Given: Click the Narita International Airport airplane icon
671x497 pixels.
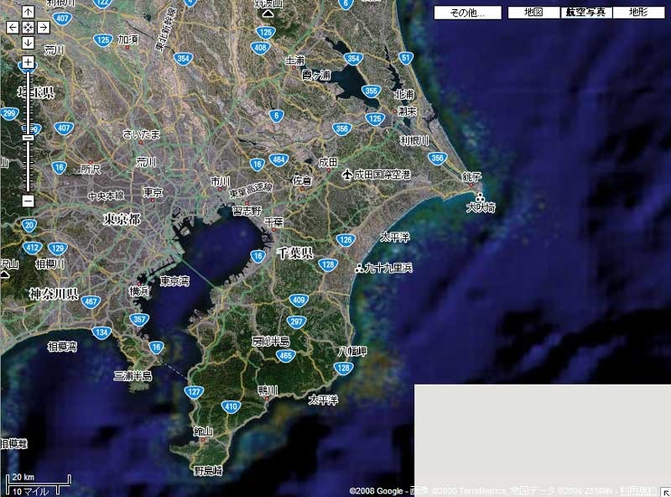Looking at the screenshot, I should [x=346, y=175].
